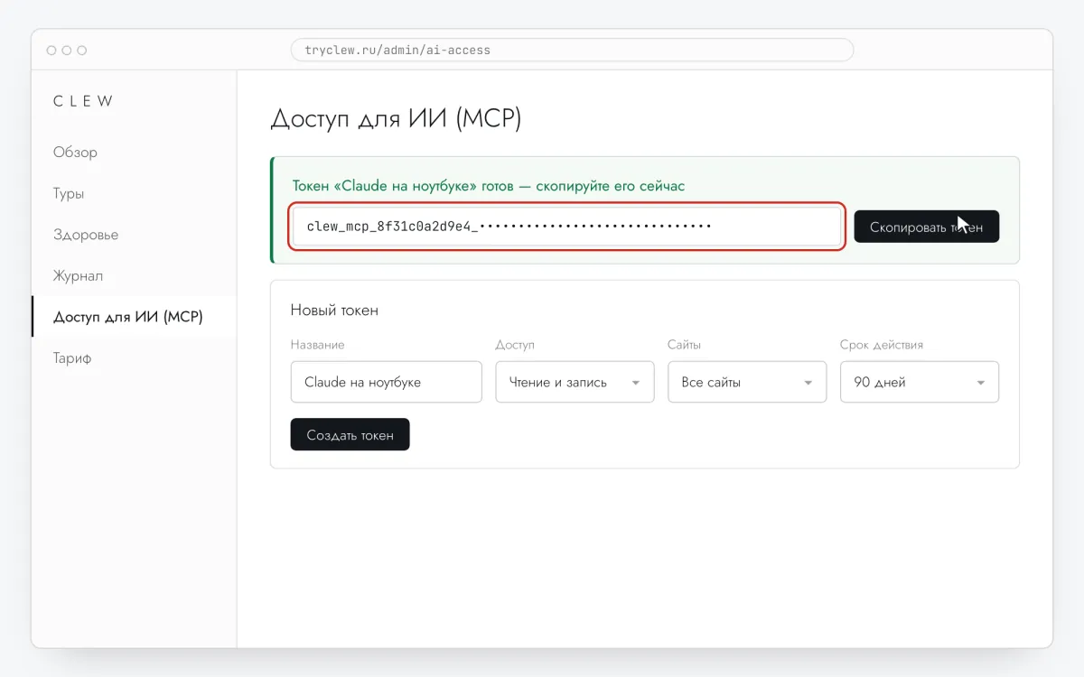Open the Здоровье sidebar page

coord(134,235)
